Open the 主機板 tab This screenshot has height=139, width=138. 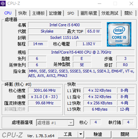click(x=39, y=13)
